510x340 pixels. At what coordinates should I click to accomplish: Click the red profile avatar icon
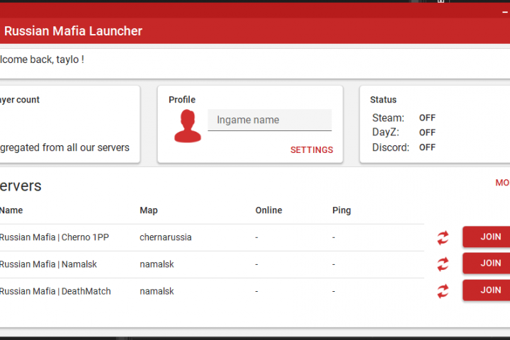pyautogui.click(x=187, y=126)
